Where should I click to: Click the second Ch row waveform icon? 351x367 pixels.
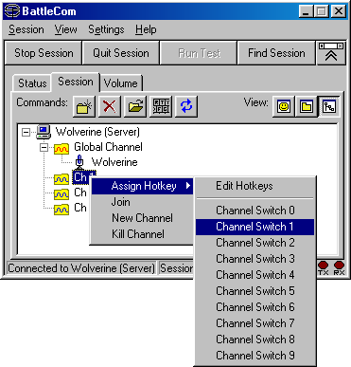click(61, 193)
